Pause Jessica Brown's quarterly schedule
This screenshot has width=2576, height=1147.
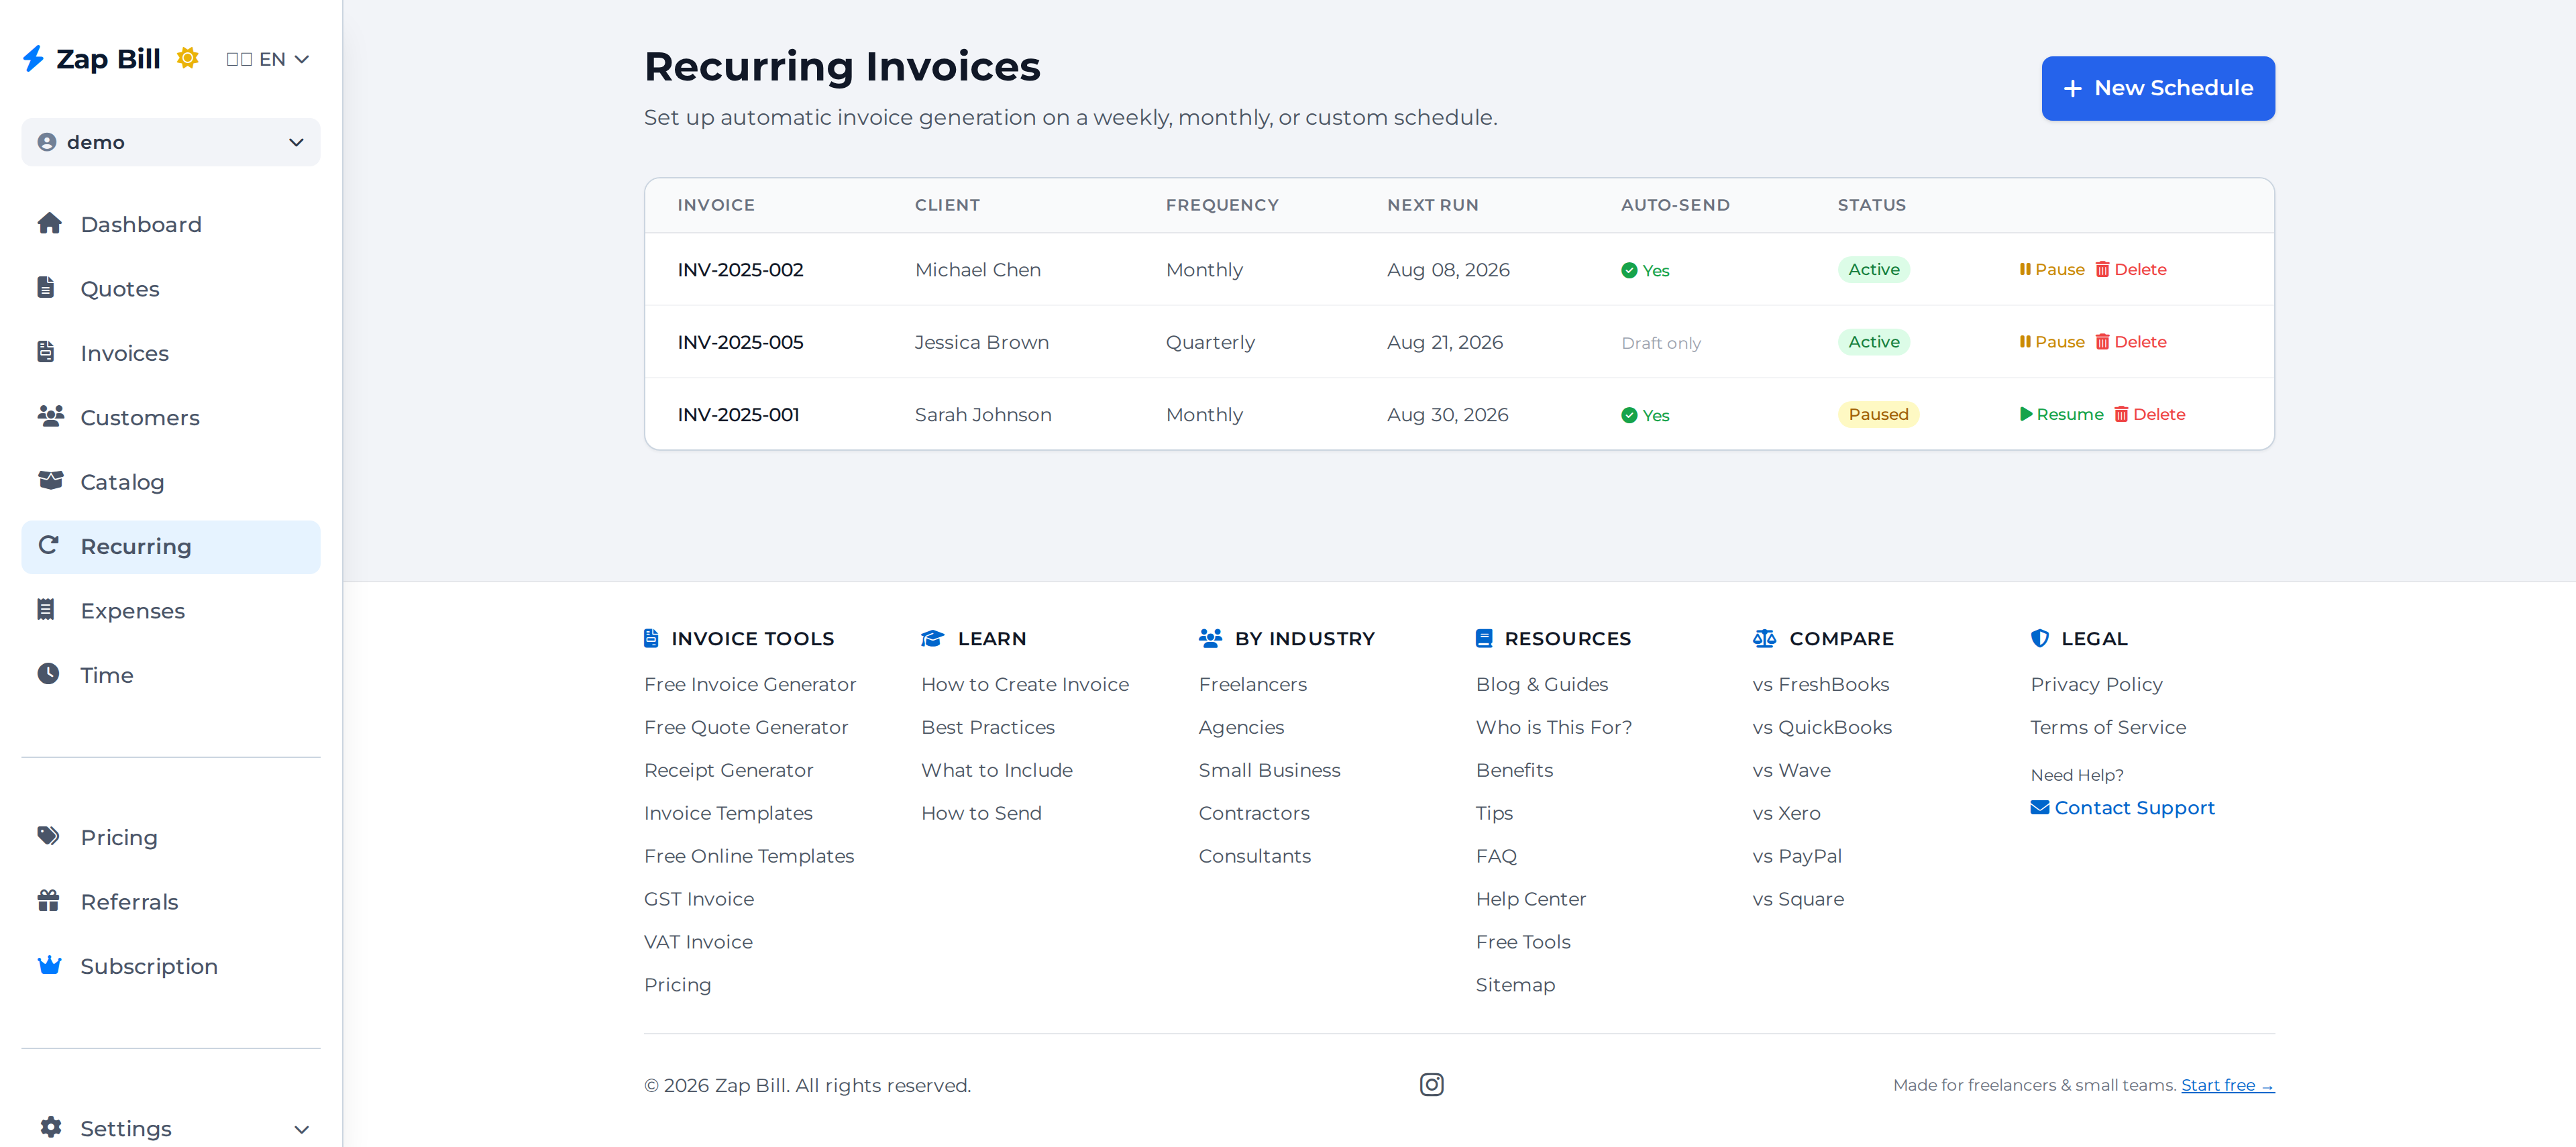pos(2051,342)
